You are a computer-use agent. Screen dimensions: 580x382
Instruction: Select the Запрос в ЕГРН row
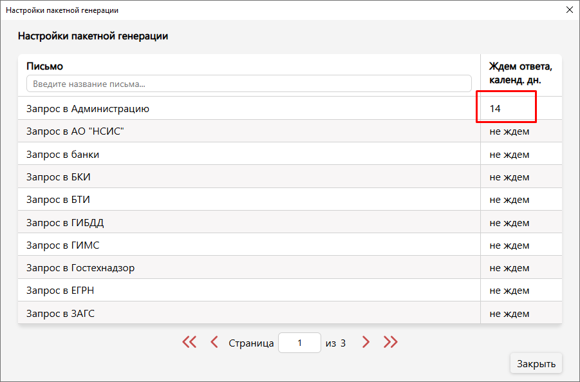click(x=61, y=291)
